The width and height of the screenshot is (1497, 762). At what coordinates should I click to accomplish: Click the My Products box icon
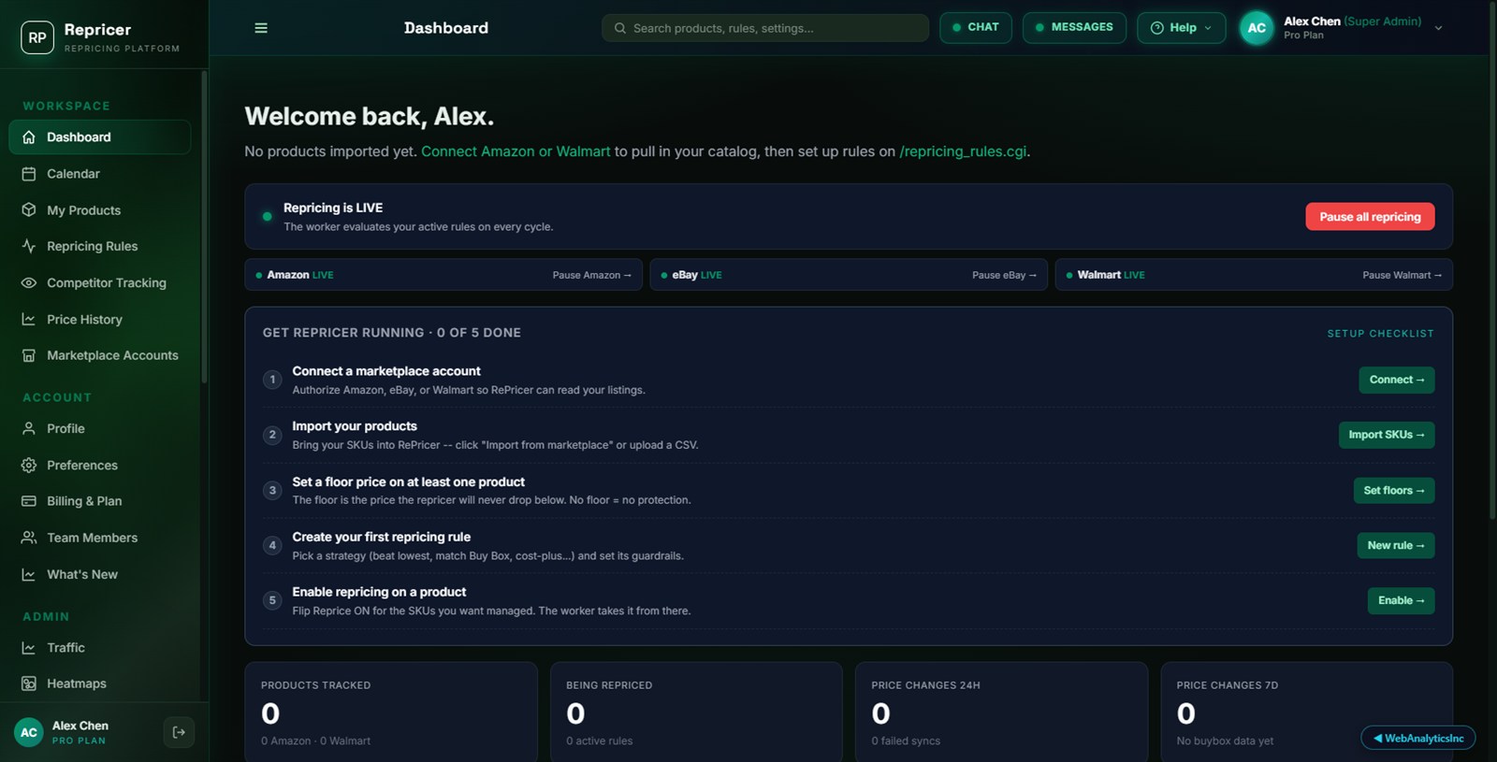(x=29, y=210)
